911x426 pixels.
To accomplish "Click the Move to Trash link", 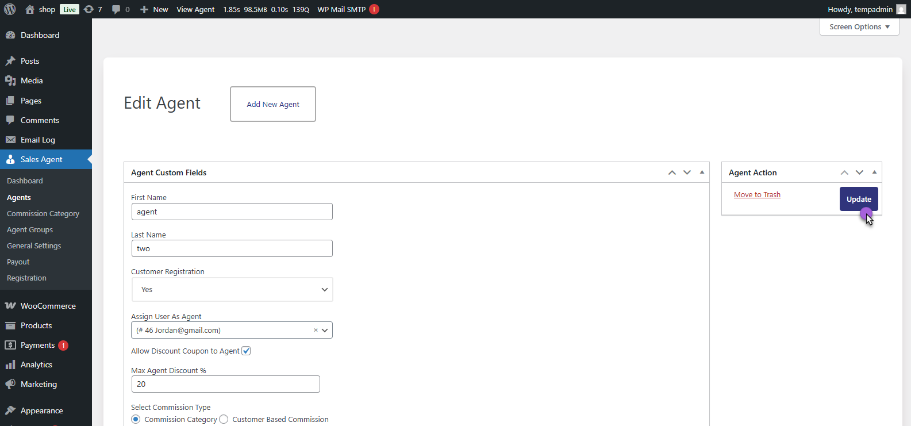I will [x=757, y=195].
